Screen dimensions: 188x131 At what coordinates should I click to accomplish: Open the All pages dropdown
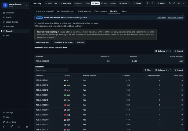point(124,3)
